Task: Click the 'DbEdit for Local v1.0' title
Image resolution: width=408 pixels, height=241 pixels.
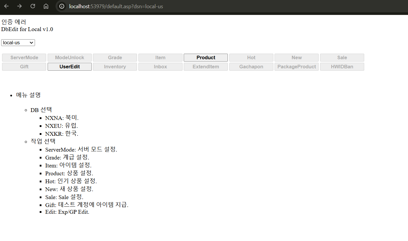Action: [x=27, y=29]
